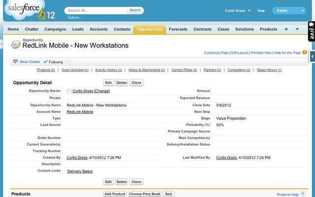Click Curtis Gross owner avatar thumbnail

(69, 91)
